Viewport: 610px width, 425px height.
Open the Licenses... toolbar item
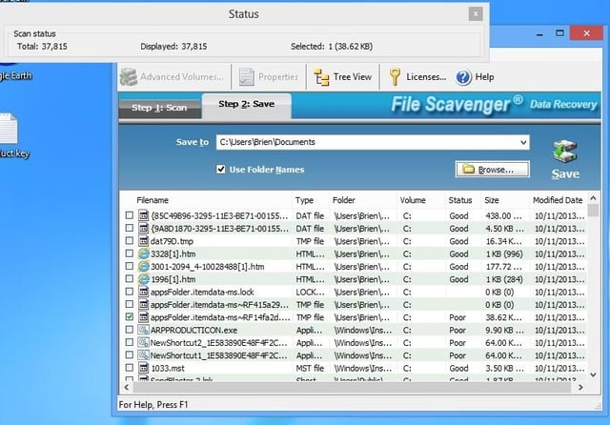[417, 76]
